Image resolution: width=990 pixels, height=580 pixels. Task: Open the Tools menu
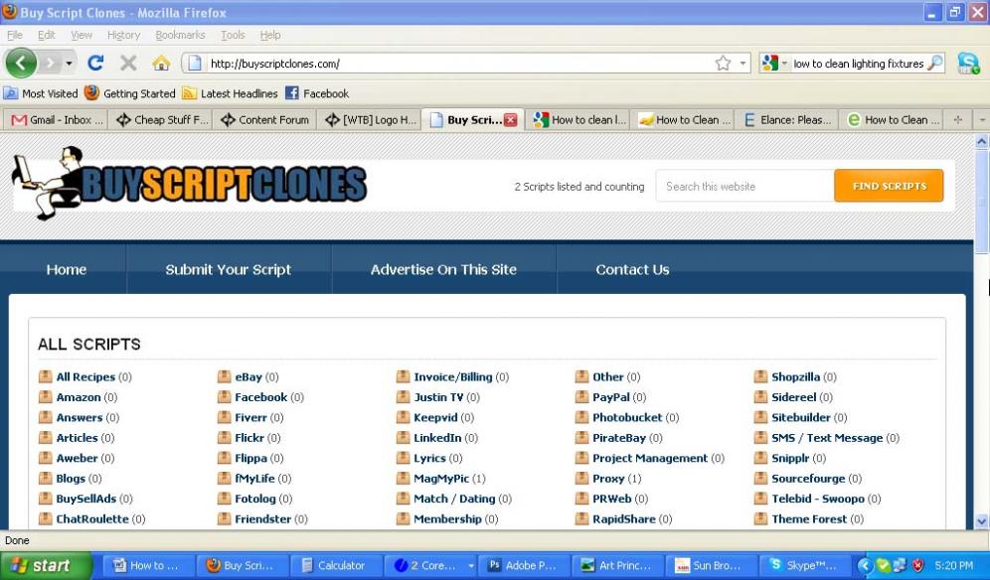[233, 35]
